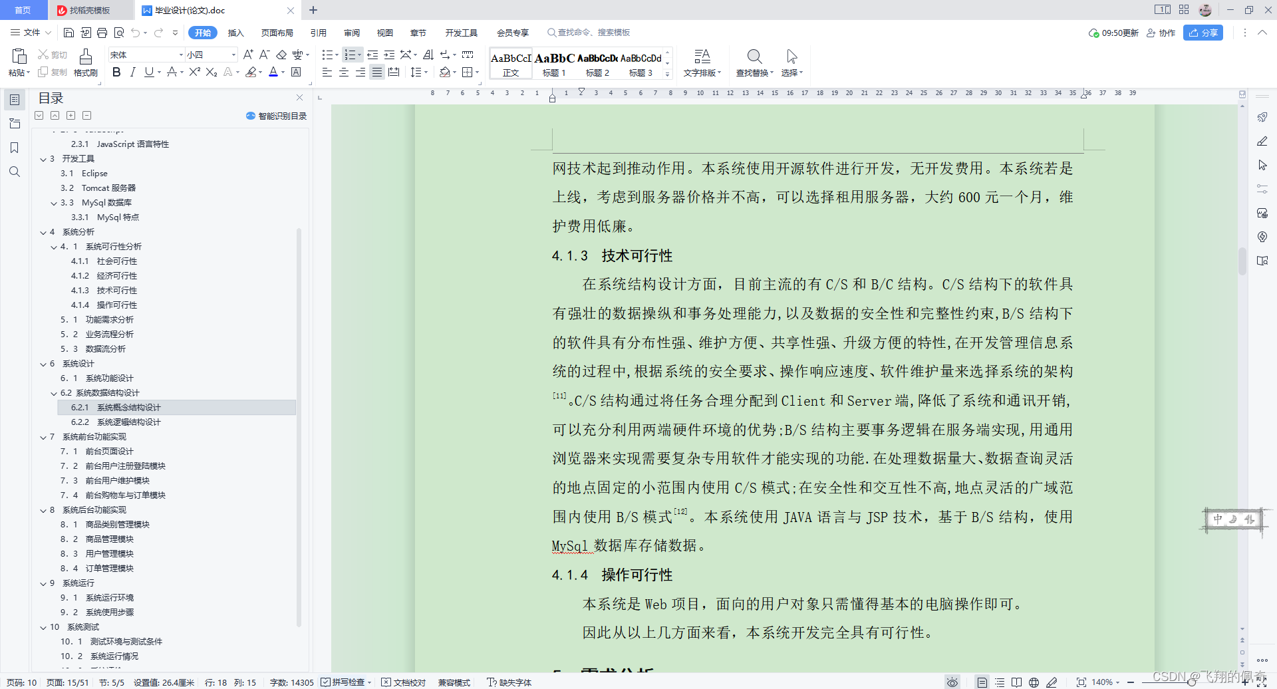The width and height of the screenshot is (1277, 689).
Task: Click the sort A-Z icon
Action: click(x=428, y=55)
